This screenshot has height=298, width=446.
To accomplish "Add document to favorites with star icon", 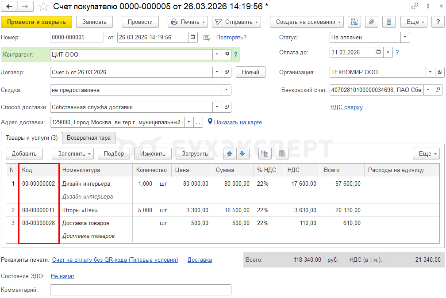I will (x=43, y=6).
